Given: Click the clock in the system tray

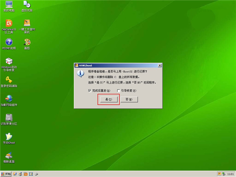Looking at the screenshot, I should [229, 174].
